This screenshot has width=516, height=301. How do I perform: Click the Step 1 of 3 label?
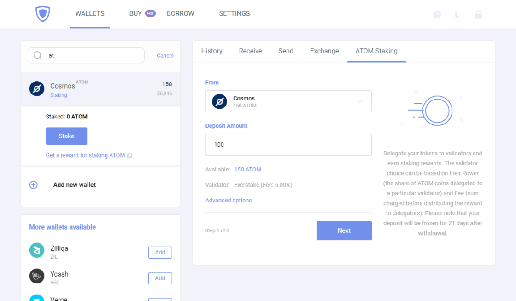tap(217, 230)
